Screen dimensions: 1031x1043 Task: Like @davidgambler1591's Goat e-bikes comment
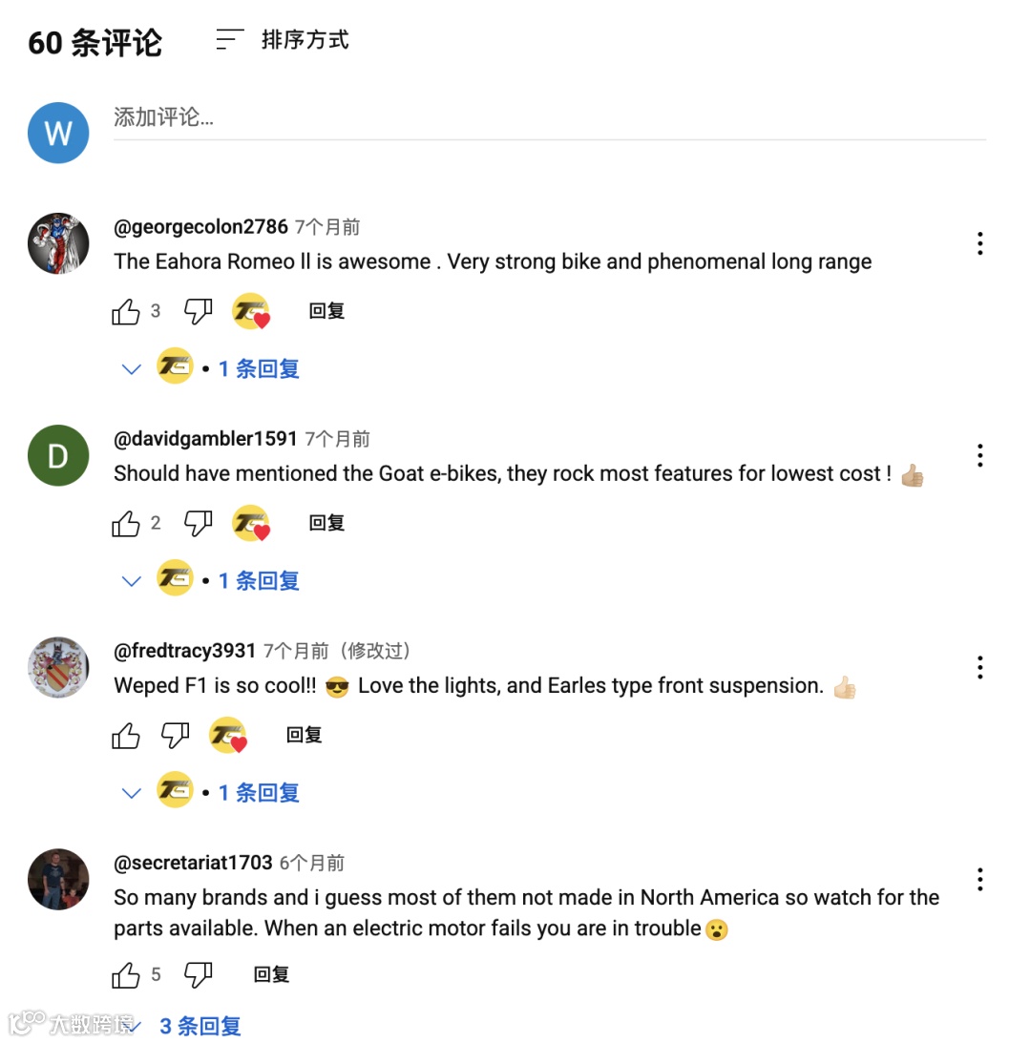125,524
